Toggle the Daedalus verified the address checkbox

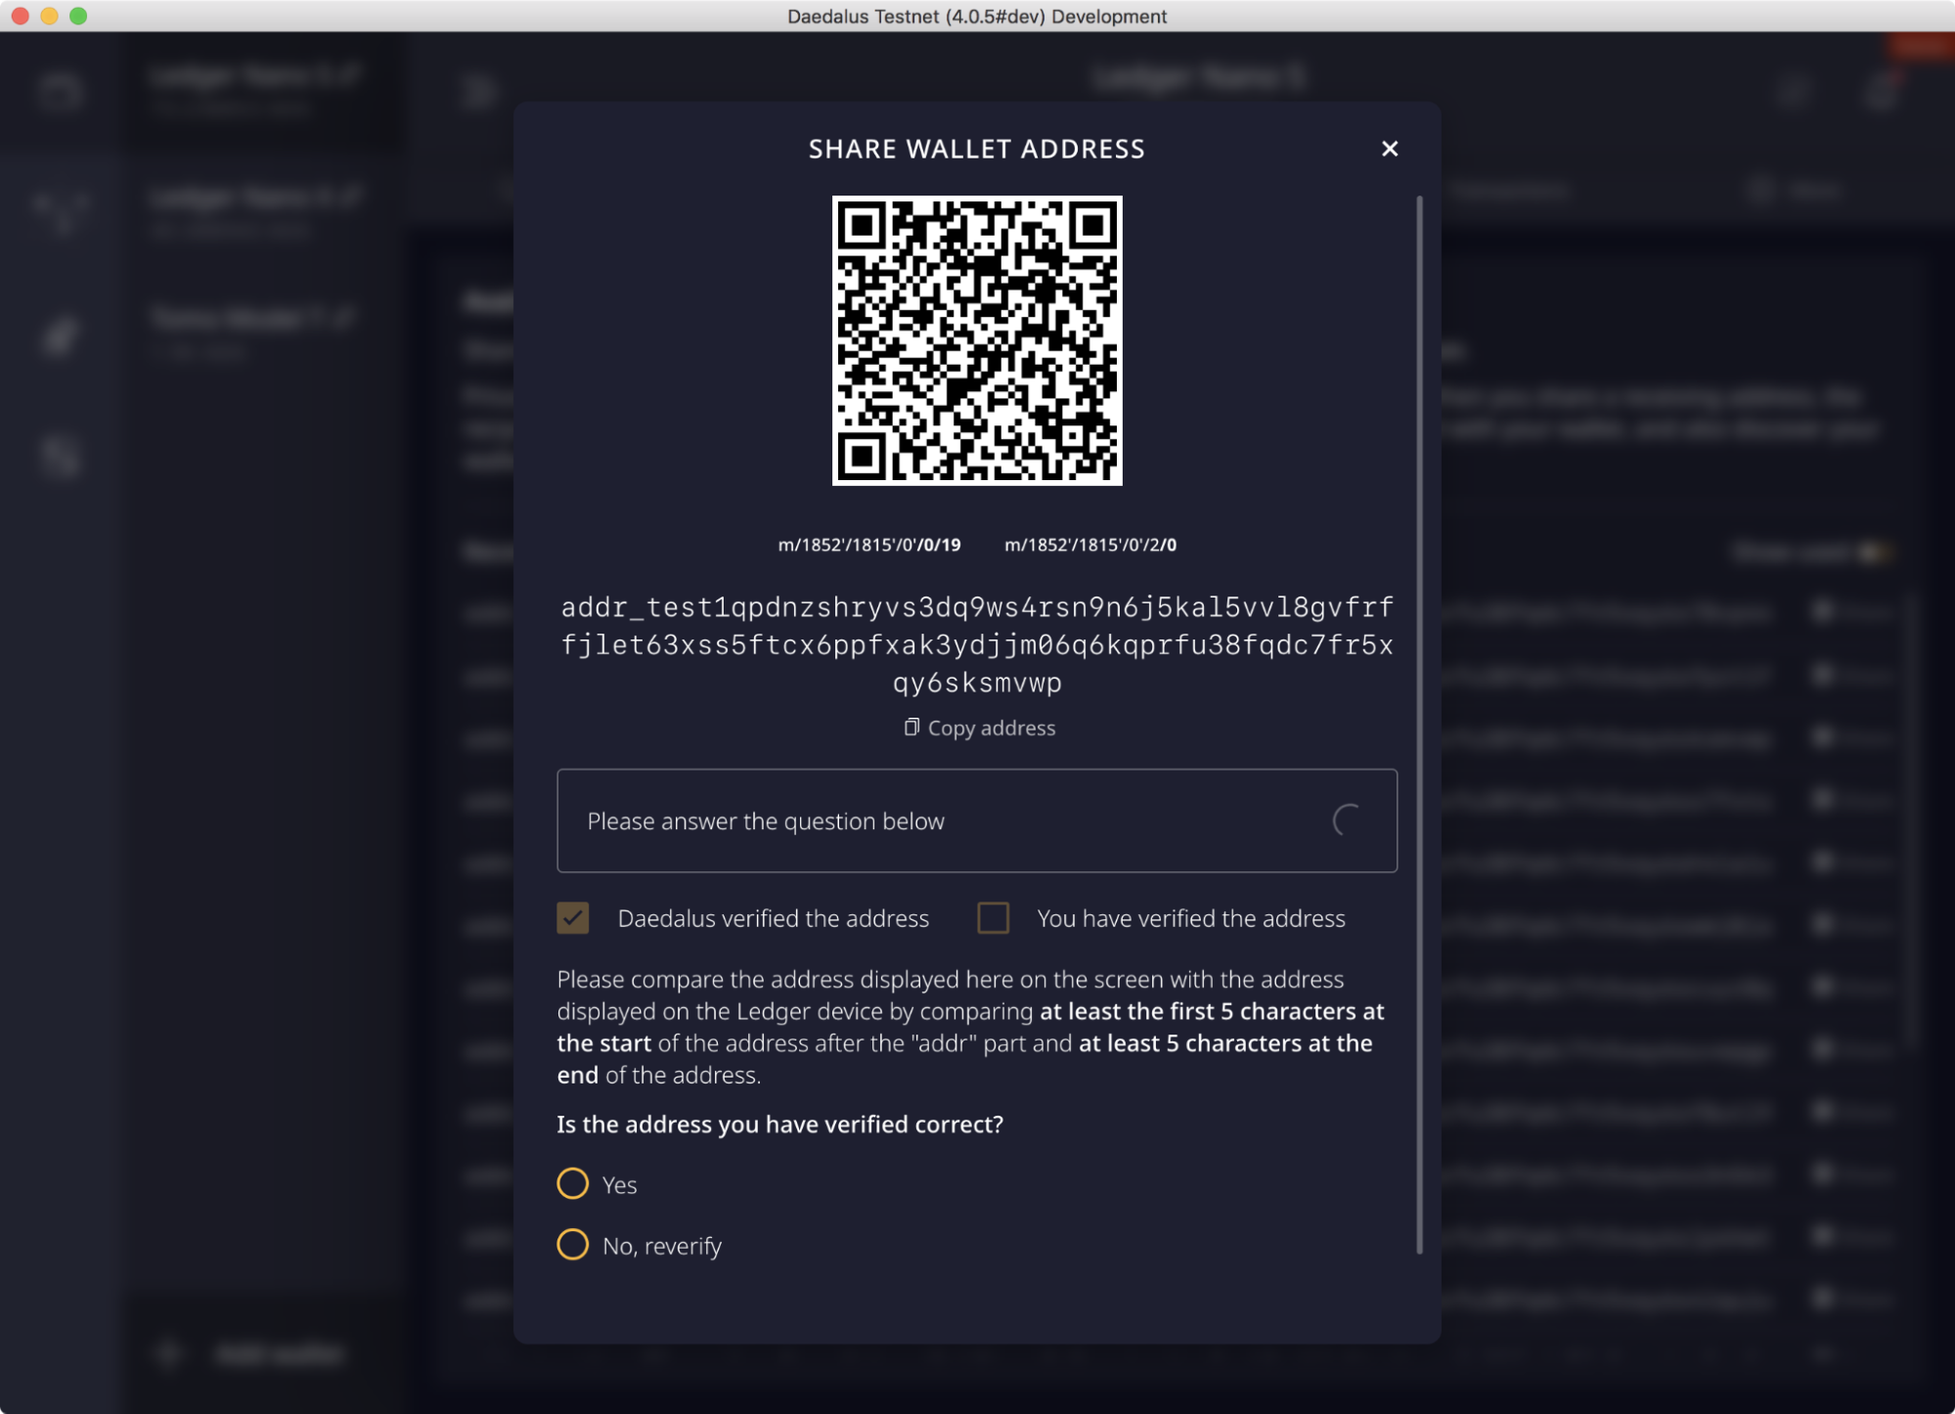573,918
